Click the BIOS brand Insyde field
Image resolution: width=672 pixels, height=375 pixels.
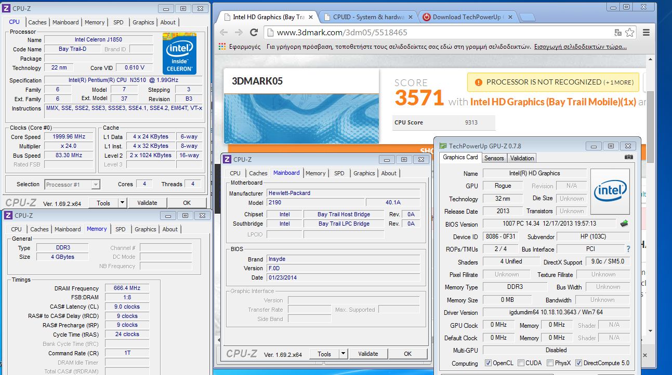click(x=343, y=259)
